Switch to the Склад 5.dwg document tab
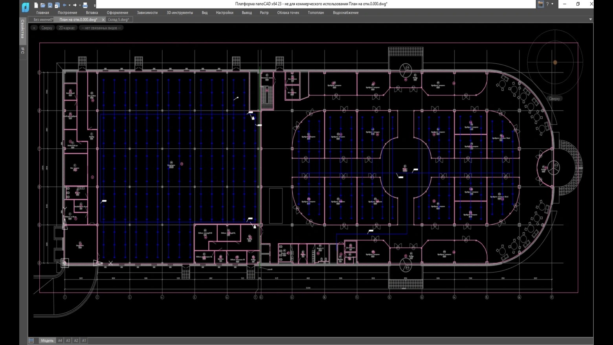The width and height of the screenshot is (613, 345). 118,20
